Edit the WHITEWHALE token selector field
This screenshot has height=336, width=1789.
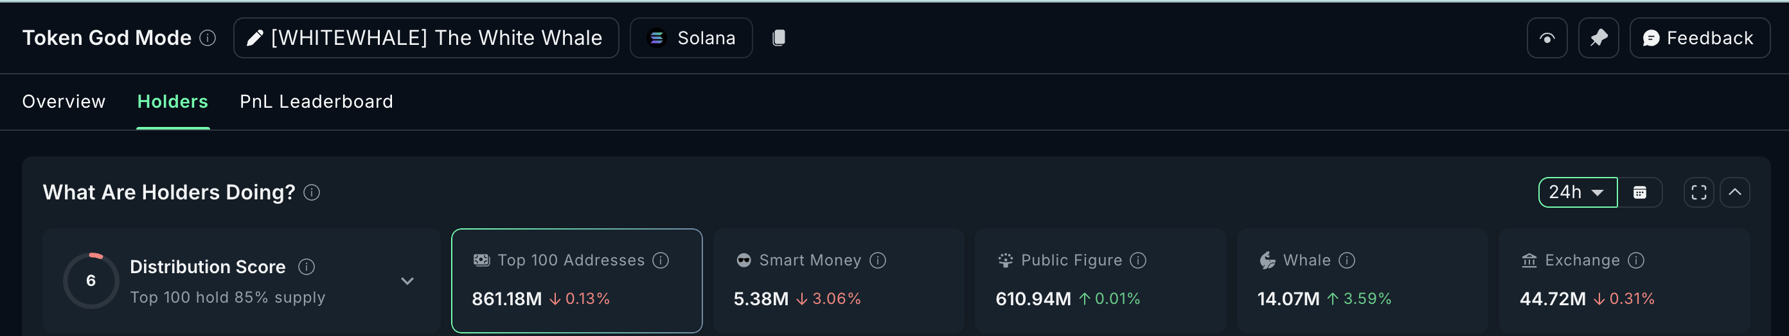(425, 38)
